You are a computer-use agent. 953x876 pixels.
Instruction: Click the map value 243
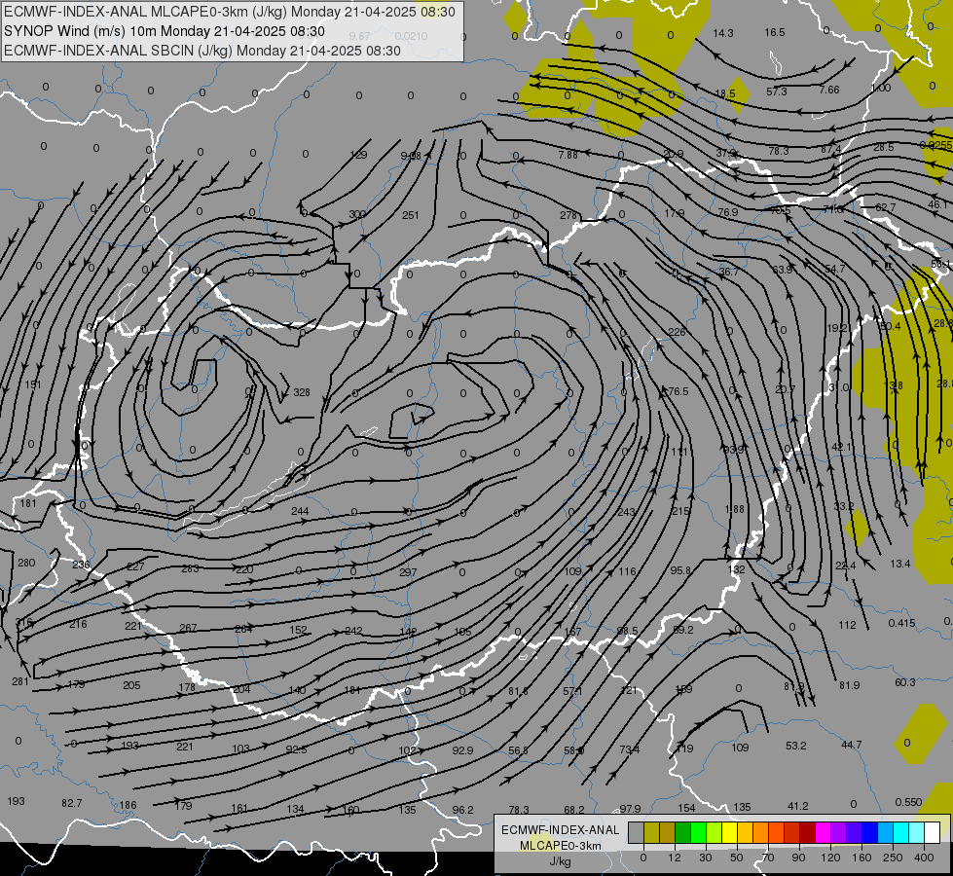[x=626, y=513]
